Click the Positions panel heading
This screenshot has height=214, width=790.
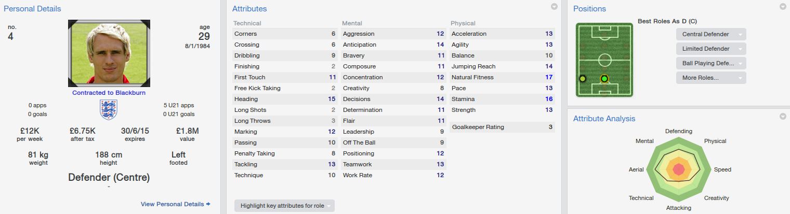(589, 9)
